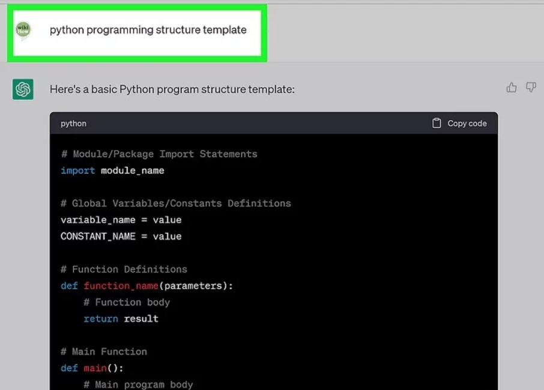Click the "# Module/Package Import Statements" comment
Image resolution: width=544 pixels, height=390 pixels.
point(159,154)
